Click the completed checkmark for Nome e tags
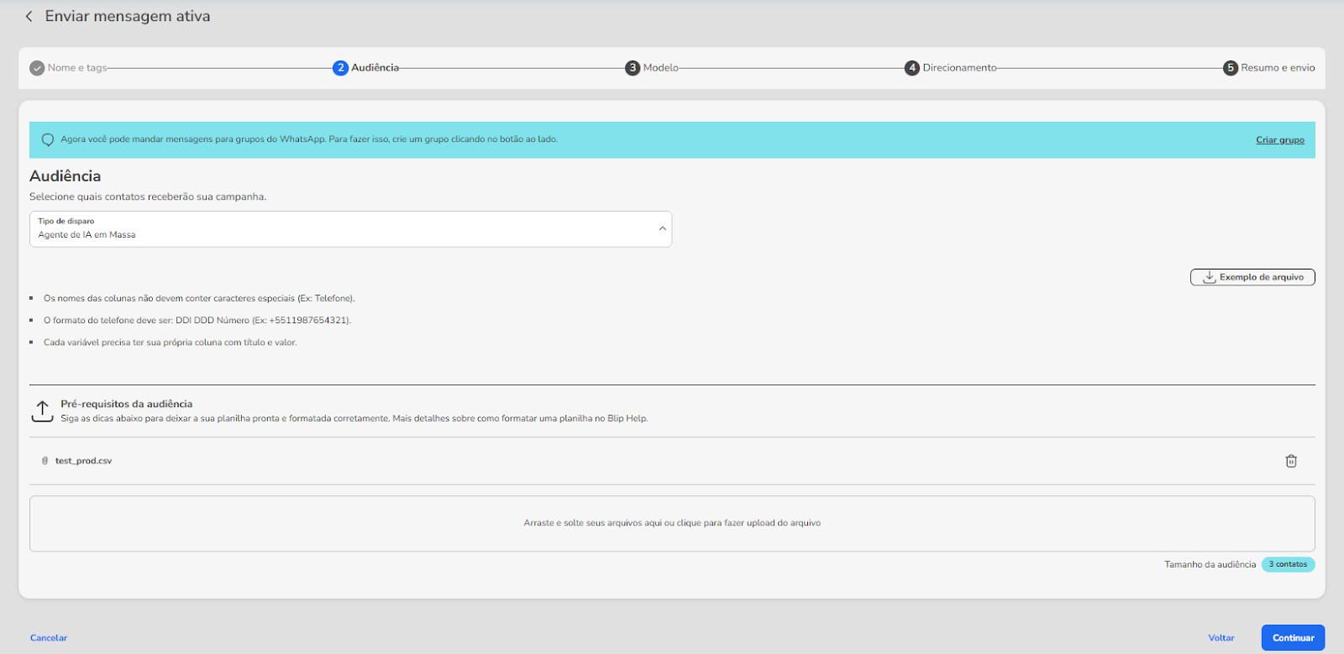Image resolution: width=1344 pixels, height=654 pixels. [37, 68]
